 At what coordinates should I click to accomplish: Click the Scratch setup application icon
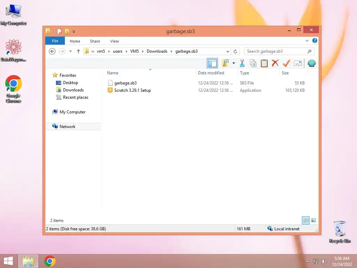(x=110, y=90)
